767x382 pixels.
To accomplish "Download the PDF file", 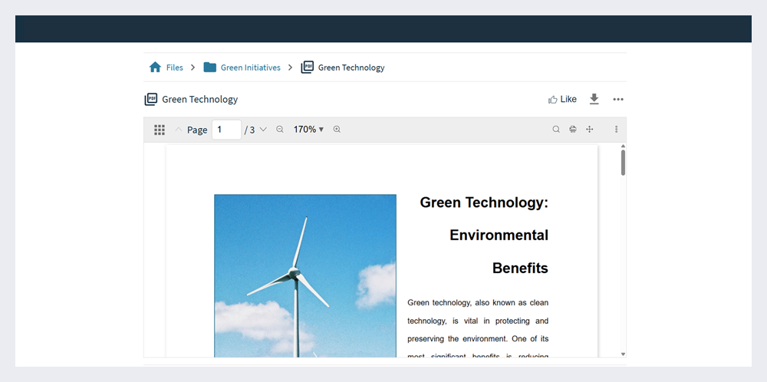I will [594, 99].
